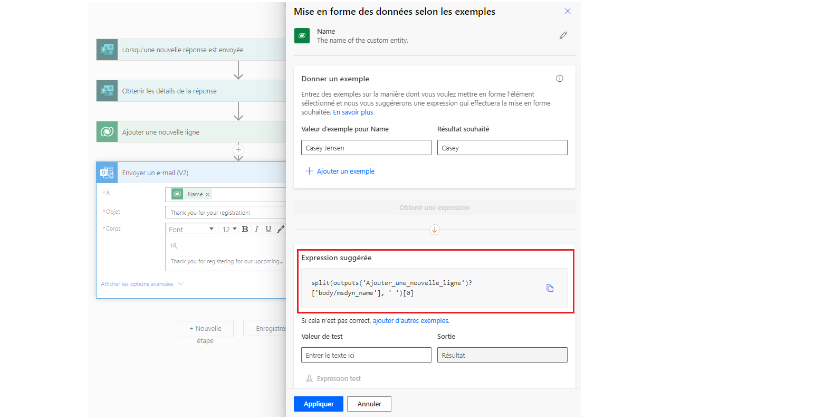
Task: Open the Font dropdown in the Corps toolbar
Action: click(x=191, y=228)
